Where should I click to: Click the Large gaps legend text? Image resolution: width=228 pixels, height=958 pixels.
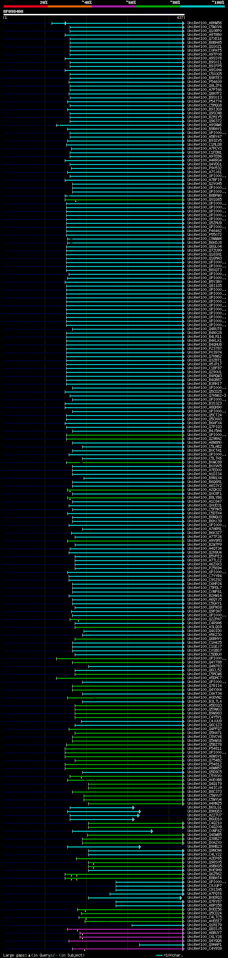point(44,956)
